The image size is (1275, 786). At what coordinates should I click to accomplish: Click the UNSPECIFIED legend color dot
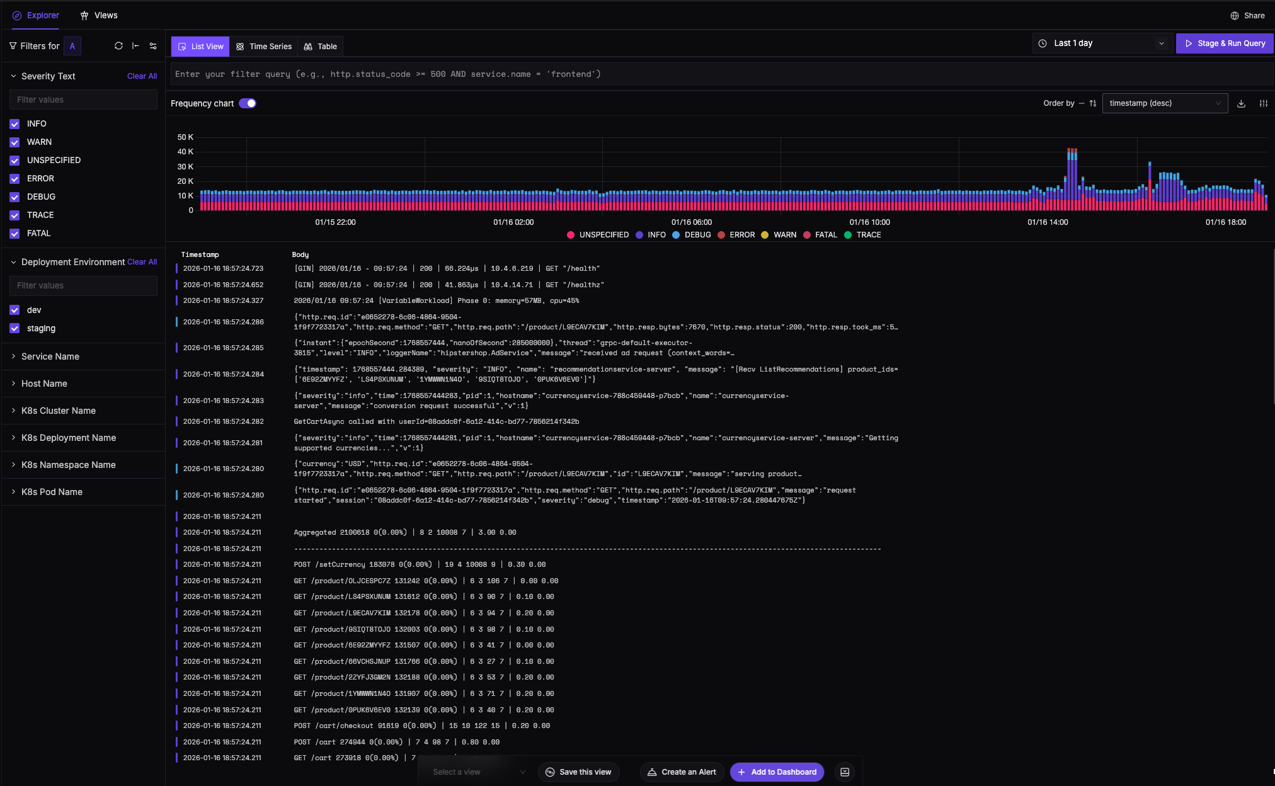coord(571,235)
